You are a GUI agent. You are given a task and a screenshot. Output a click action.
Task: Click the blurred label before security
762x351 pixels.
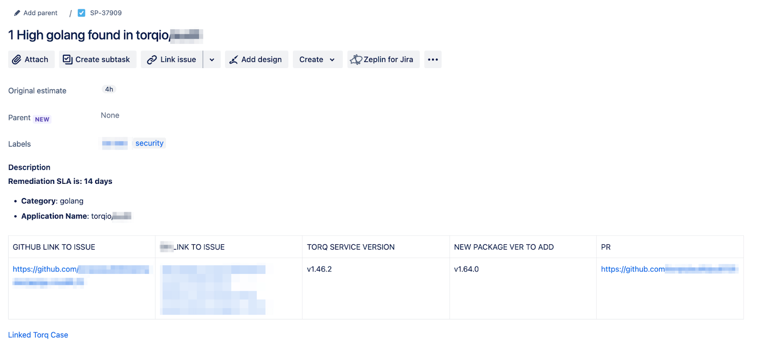[115, 143]
